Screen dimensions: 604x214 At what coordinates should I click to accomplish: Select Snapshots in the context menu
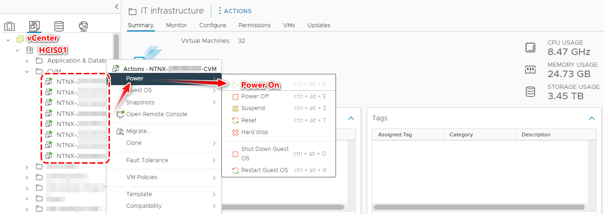pos(140,103)
